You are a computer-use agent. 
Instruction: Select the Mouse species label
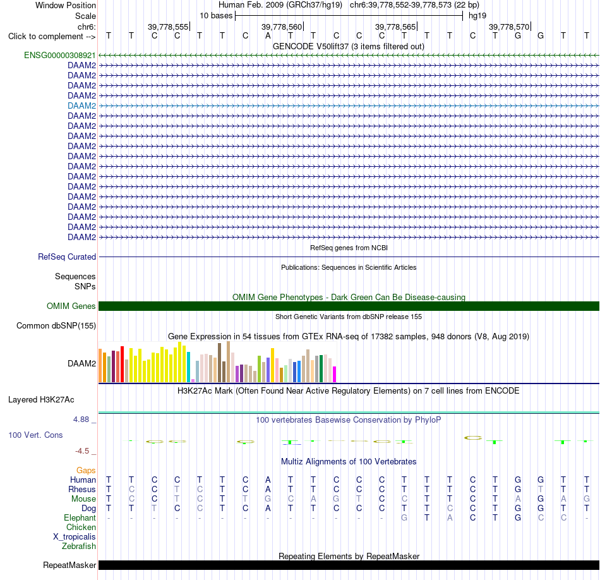[84, 499]
